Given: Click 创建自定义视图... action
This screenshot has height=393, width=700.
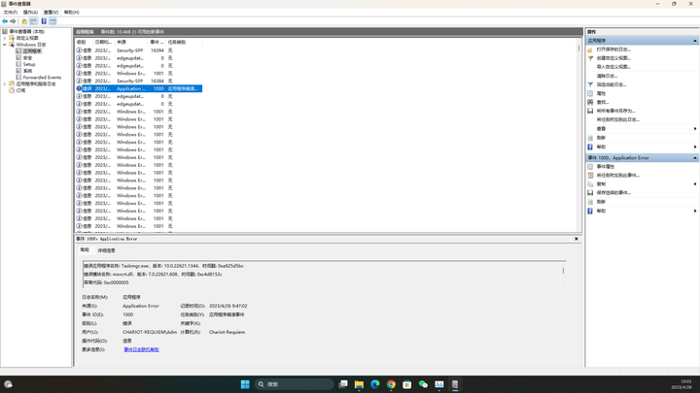Looking at the screenshot, I should pos(613,58).
